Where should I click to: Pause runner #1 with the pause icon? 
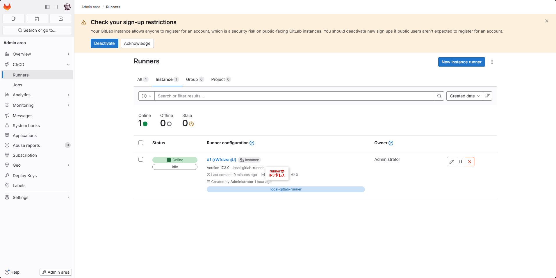[x=460, y=162]
